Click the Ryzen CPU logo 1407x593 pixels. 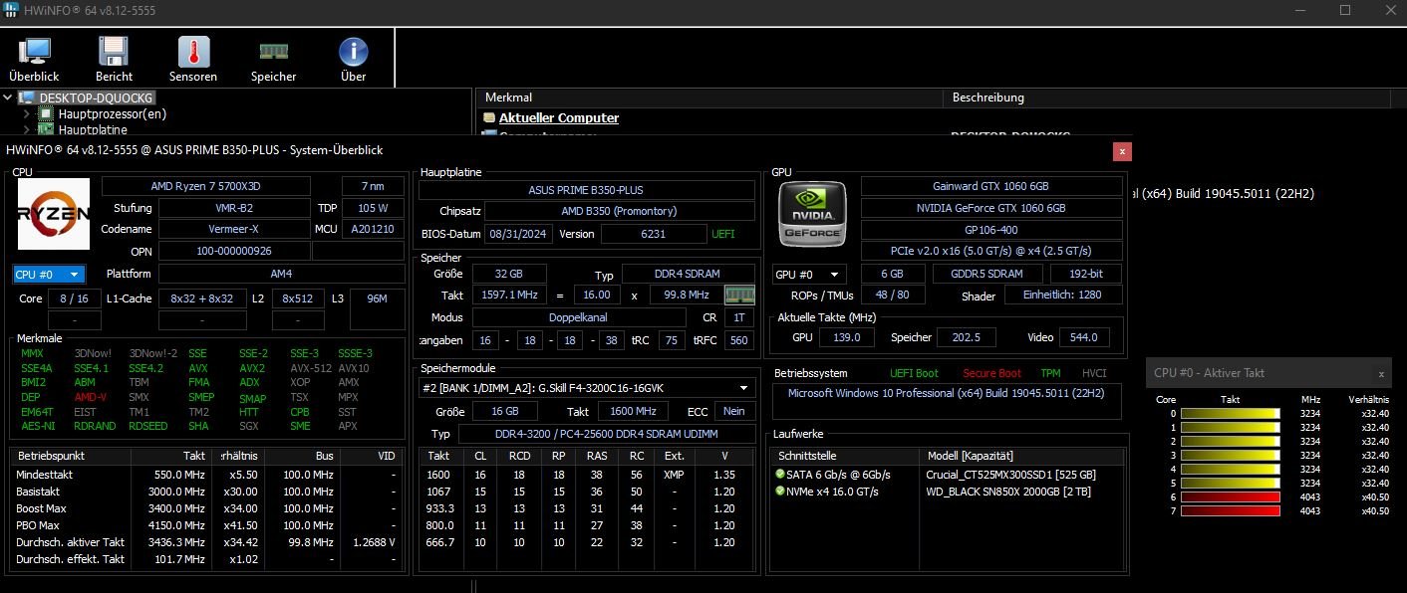click(x=54, y=214)
